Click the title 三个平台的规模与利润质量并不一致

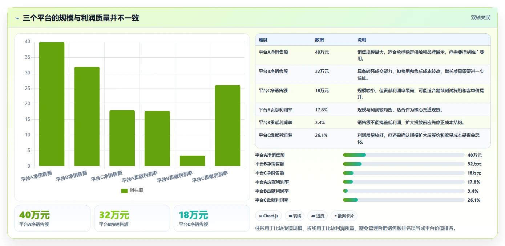tap(81, 18)
